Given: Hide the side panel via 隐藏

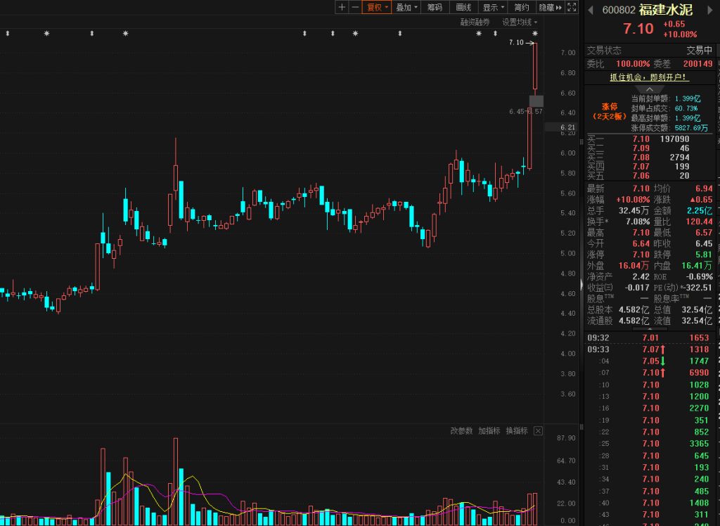Looking at the screenshot, I should click(x=550, y=7).
